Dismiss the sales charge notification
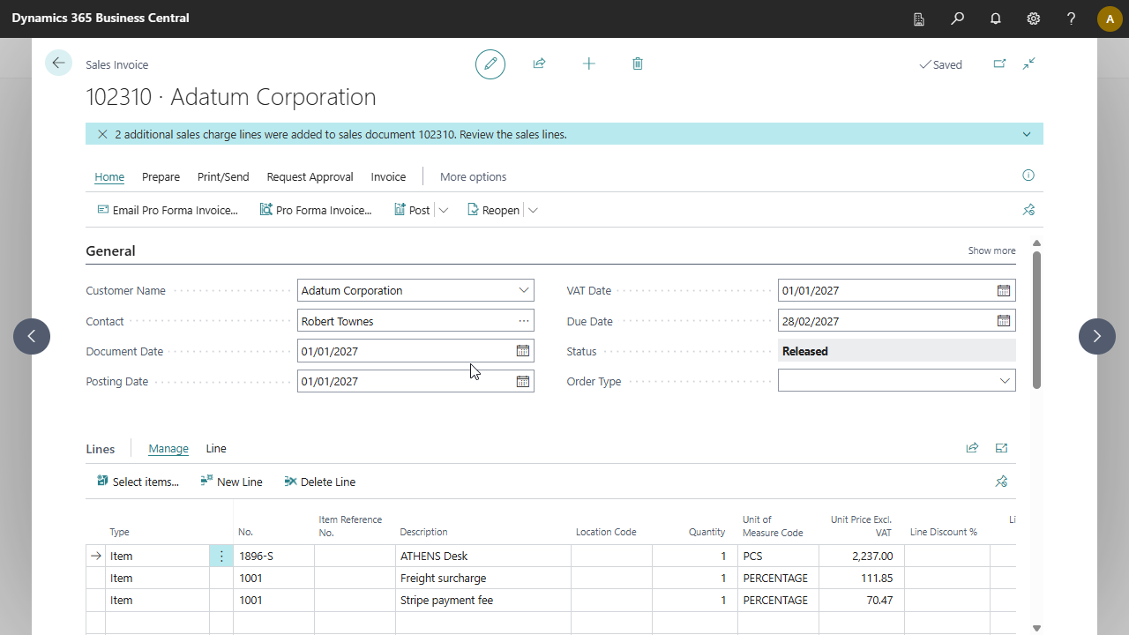This screenshot has height=635, width=1129. click(102, 135)
